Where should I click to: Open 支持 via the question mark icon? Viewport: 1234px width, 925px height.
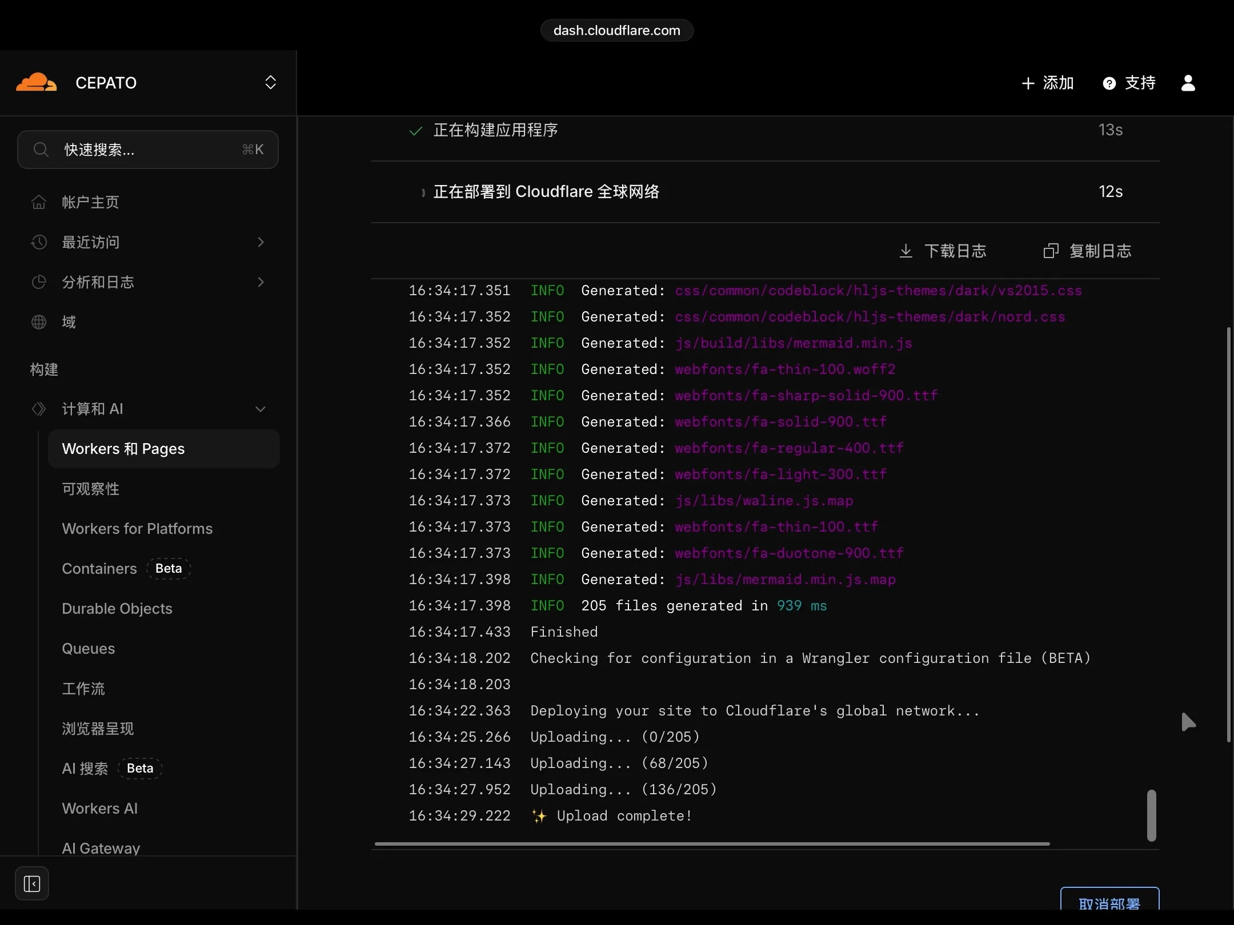point(1108,83)
